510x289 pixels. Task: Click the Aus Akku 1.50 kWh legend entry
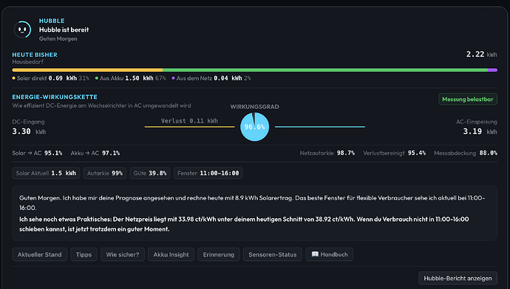130,78
